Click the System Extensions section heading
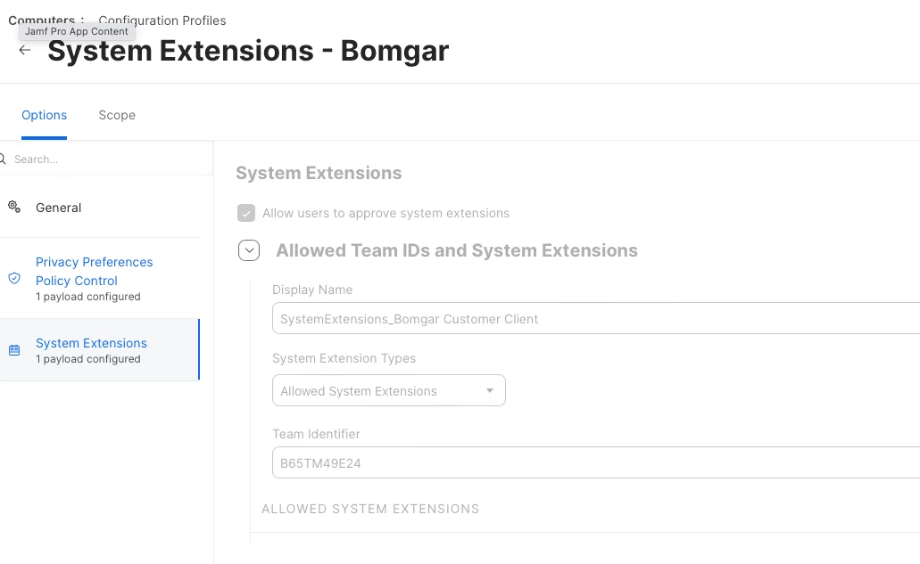 [x=319, y=173]
